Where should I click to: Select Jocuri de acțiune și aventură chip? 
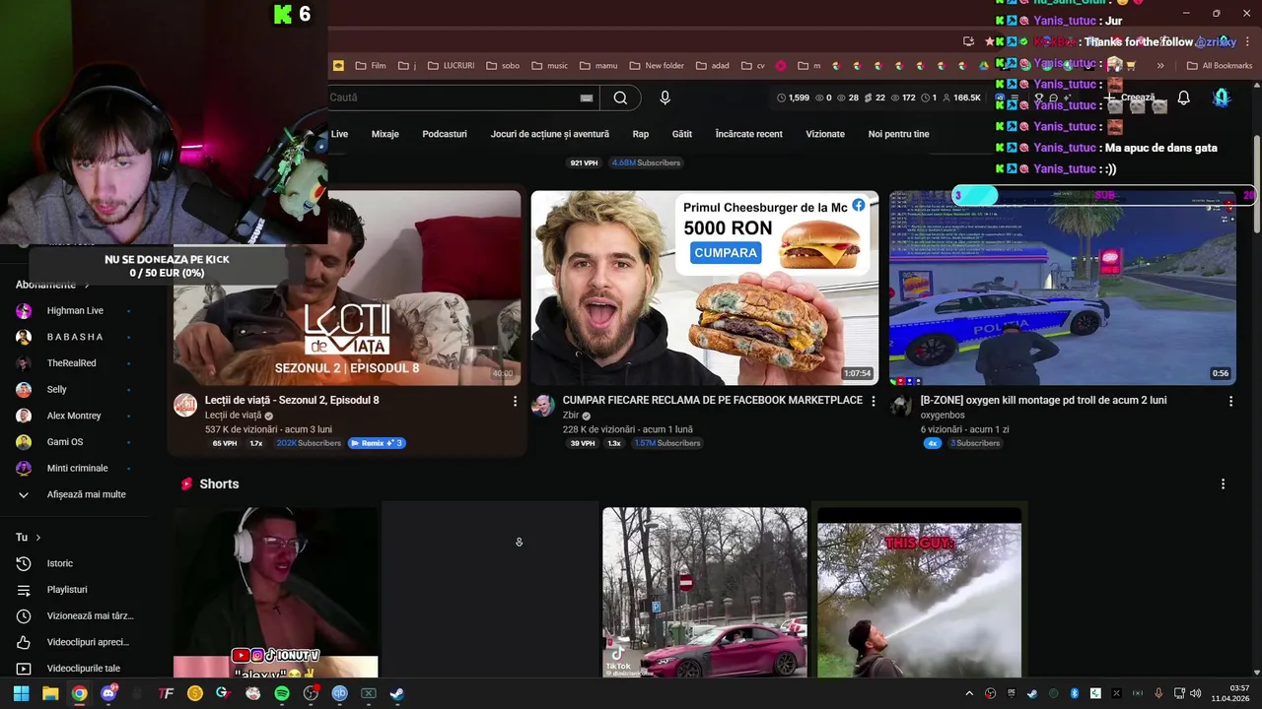click(x=550, y=134)
